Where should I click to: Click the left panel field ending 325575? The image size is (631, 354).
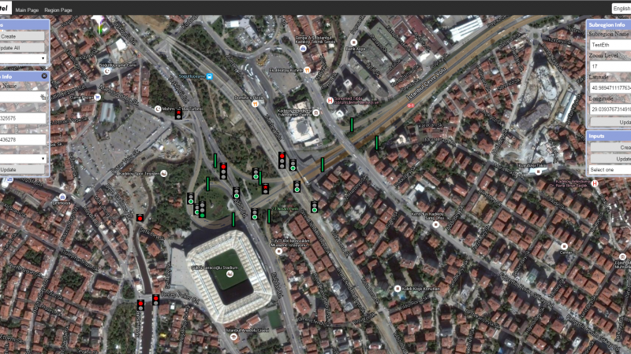(x=23, y=118)
